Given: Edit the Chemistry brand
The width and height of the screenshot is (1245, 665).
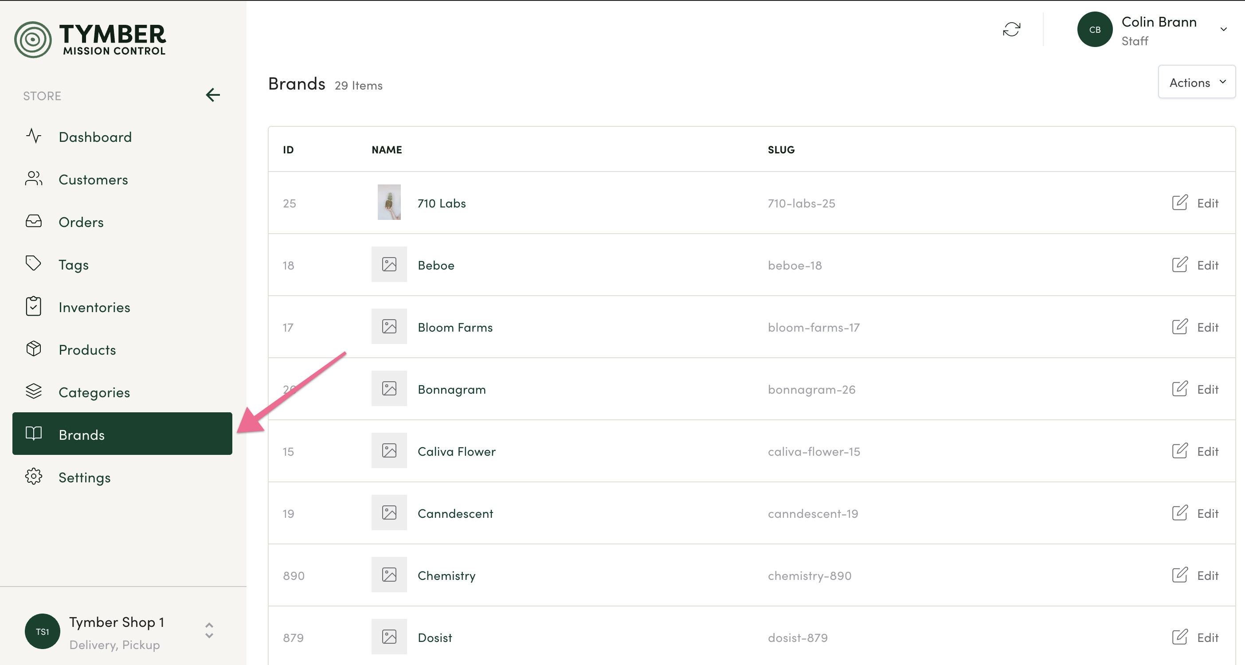Looking at the screenshot, I should pyautogui.click(x=1196, y=575).
